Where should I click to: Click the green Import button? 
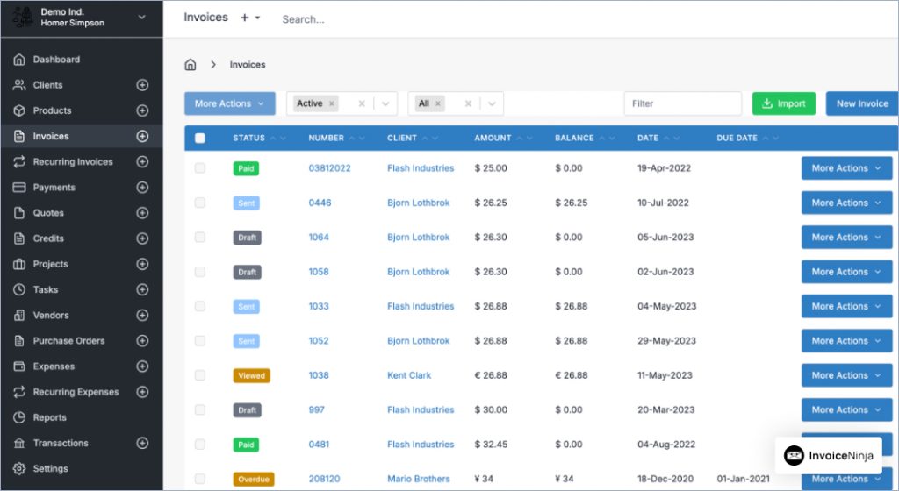(x=783, y=103)
